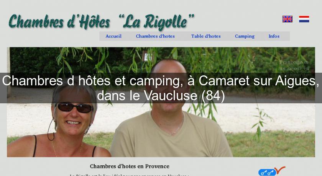Click the small sign behind the man's head
This screenshot has height=176, width=322.
pos(148,56)
